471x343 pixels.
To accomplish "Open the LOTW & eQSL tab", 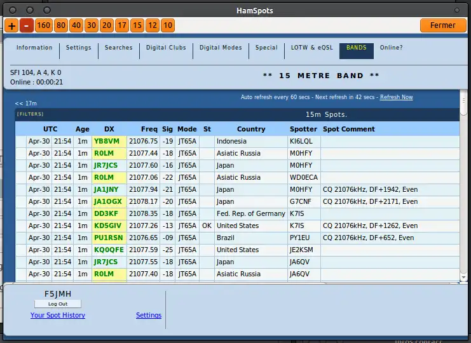I will pos(312,48).
